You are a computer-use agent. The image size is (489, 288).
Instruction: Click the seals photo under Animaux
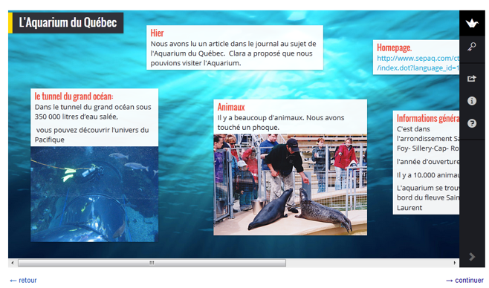point(290,184)
